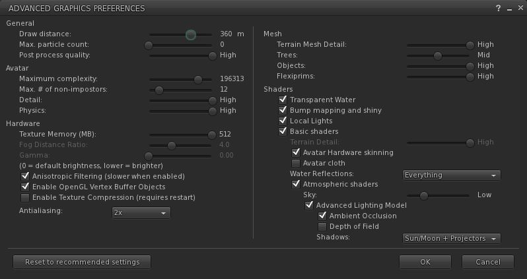This screenshot has height=279, width=527.
Task: Open the Antialiasing dropdown
Action: 141,212
